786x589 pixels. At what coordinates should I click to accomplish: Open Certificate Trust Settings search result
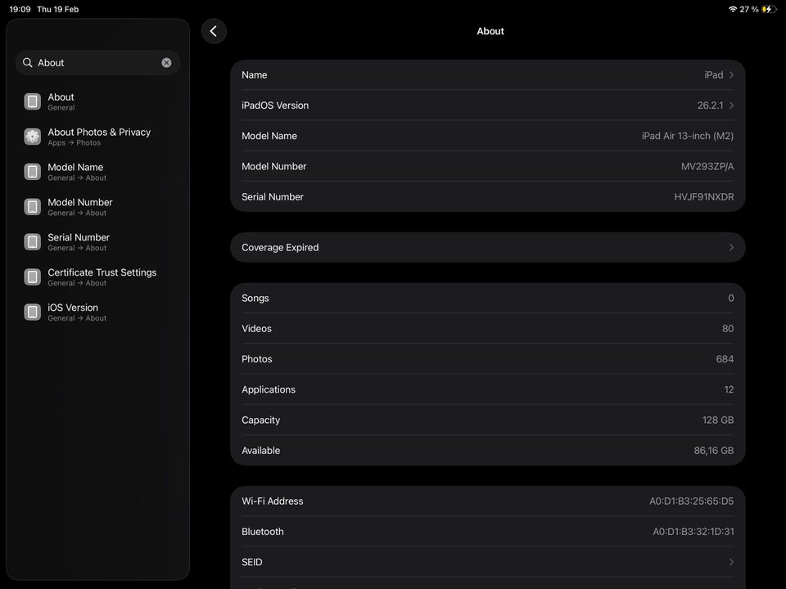pyautogui.click(x=97, y=277)
